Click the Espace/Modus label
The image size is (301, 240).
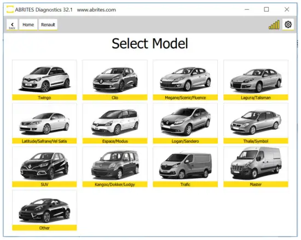(115, 141)
